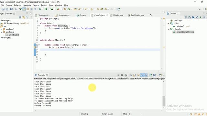207x116 pixels.
Task: Toggle Mark Occurrences in the toolbar
Action: (24, 9)
